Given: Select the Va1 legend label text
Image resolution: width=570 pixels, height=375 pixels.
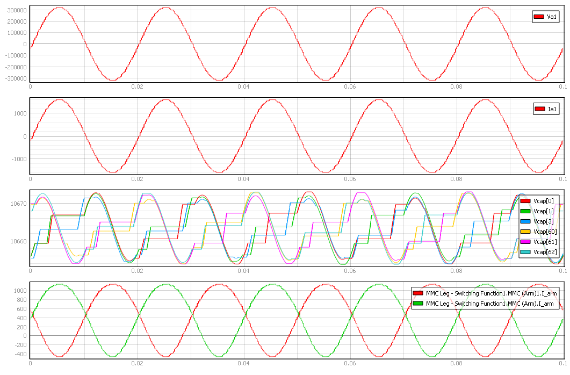Looking at the screenshot, I should [551, 17].
